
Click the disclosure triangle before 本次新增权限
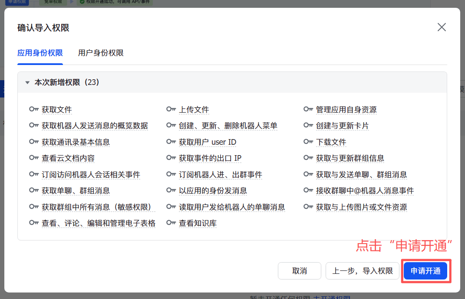tap(27, 82)
